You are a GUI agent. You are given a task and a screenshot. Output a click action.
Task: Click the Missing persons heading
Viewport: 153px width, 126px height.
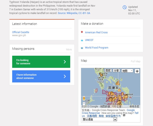point(23,49)
